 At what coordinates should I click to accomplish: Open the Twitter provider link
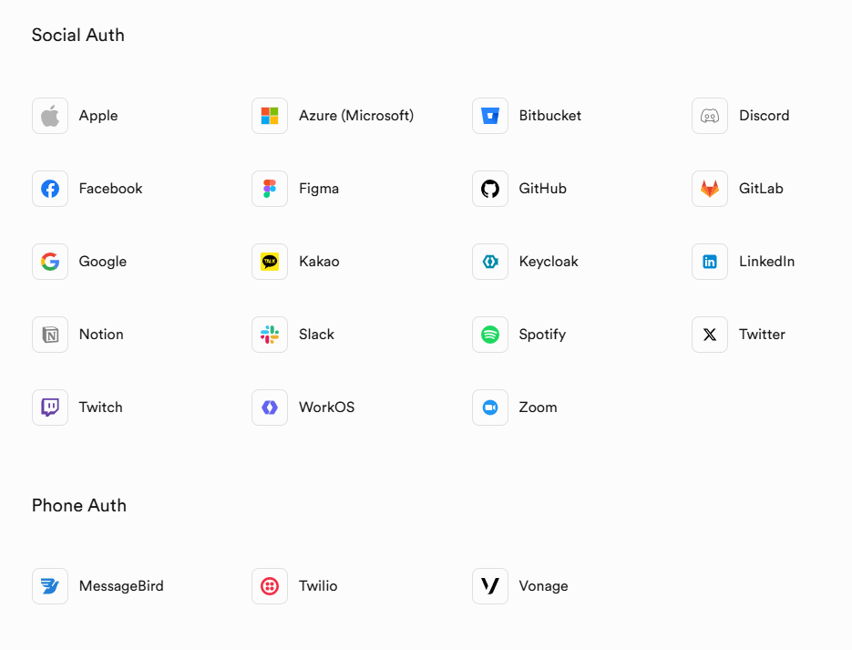(762, 335)
